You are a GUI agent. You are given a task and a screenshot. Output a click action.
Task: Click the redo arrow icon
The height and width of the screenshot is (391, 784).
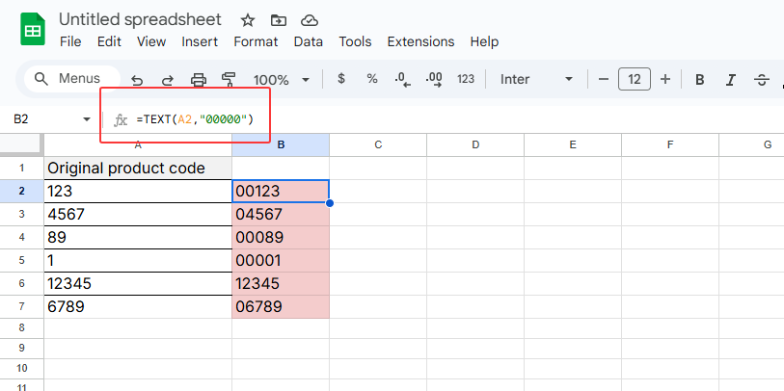[x=167, y=80]
